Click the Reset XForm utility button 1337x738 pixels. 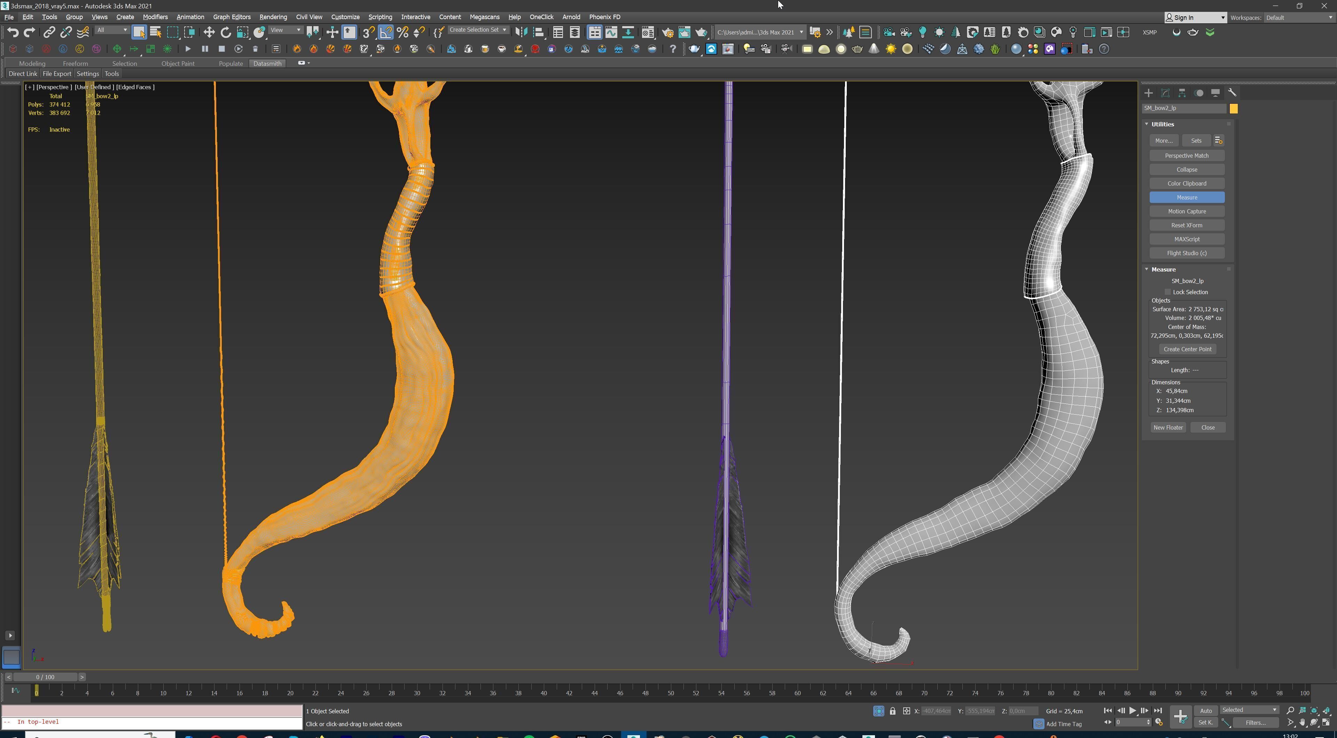tap(1187, 225)
